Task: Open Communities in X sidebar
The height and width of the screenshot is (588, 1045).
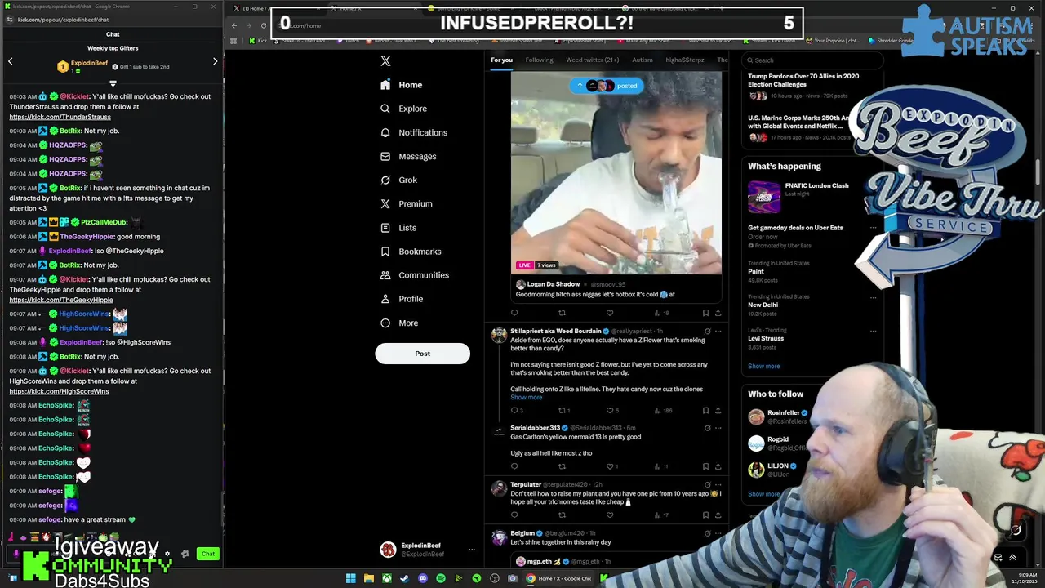Action: pyautogui.click(x=414, y=275)
